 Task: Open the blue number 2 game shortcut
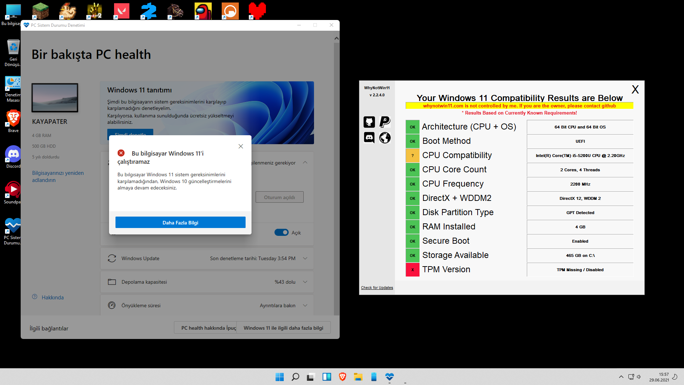149,11
